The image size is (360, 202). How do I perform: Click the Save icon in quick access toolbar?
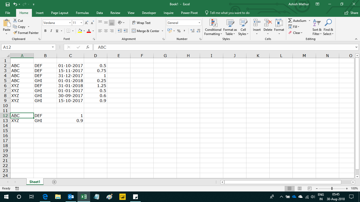coord(8,4)
